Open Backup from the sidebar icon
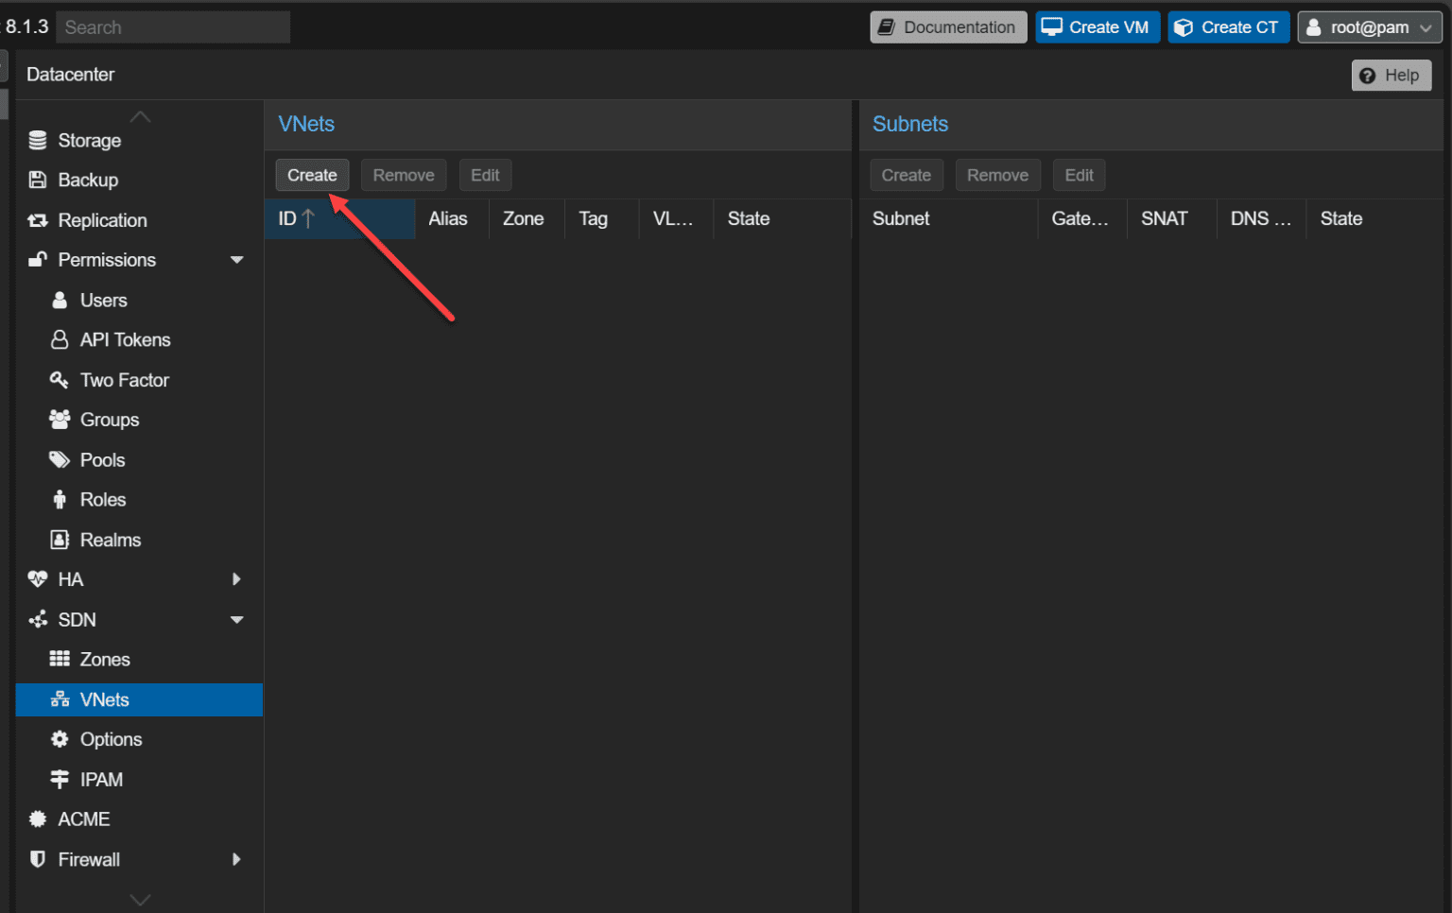Viewport: 1452px width, 913px height. coord(37,180)
